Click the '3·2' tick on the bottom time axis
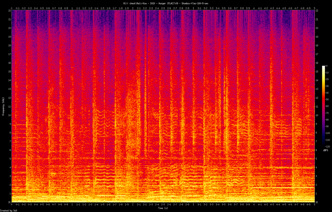Screen dimensions: 332x212 pos(206,205)
